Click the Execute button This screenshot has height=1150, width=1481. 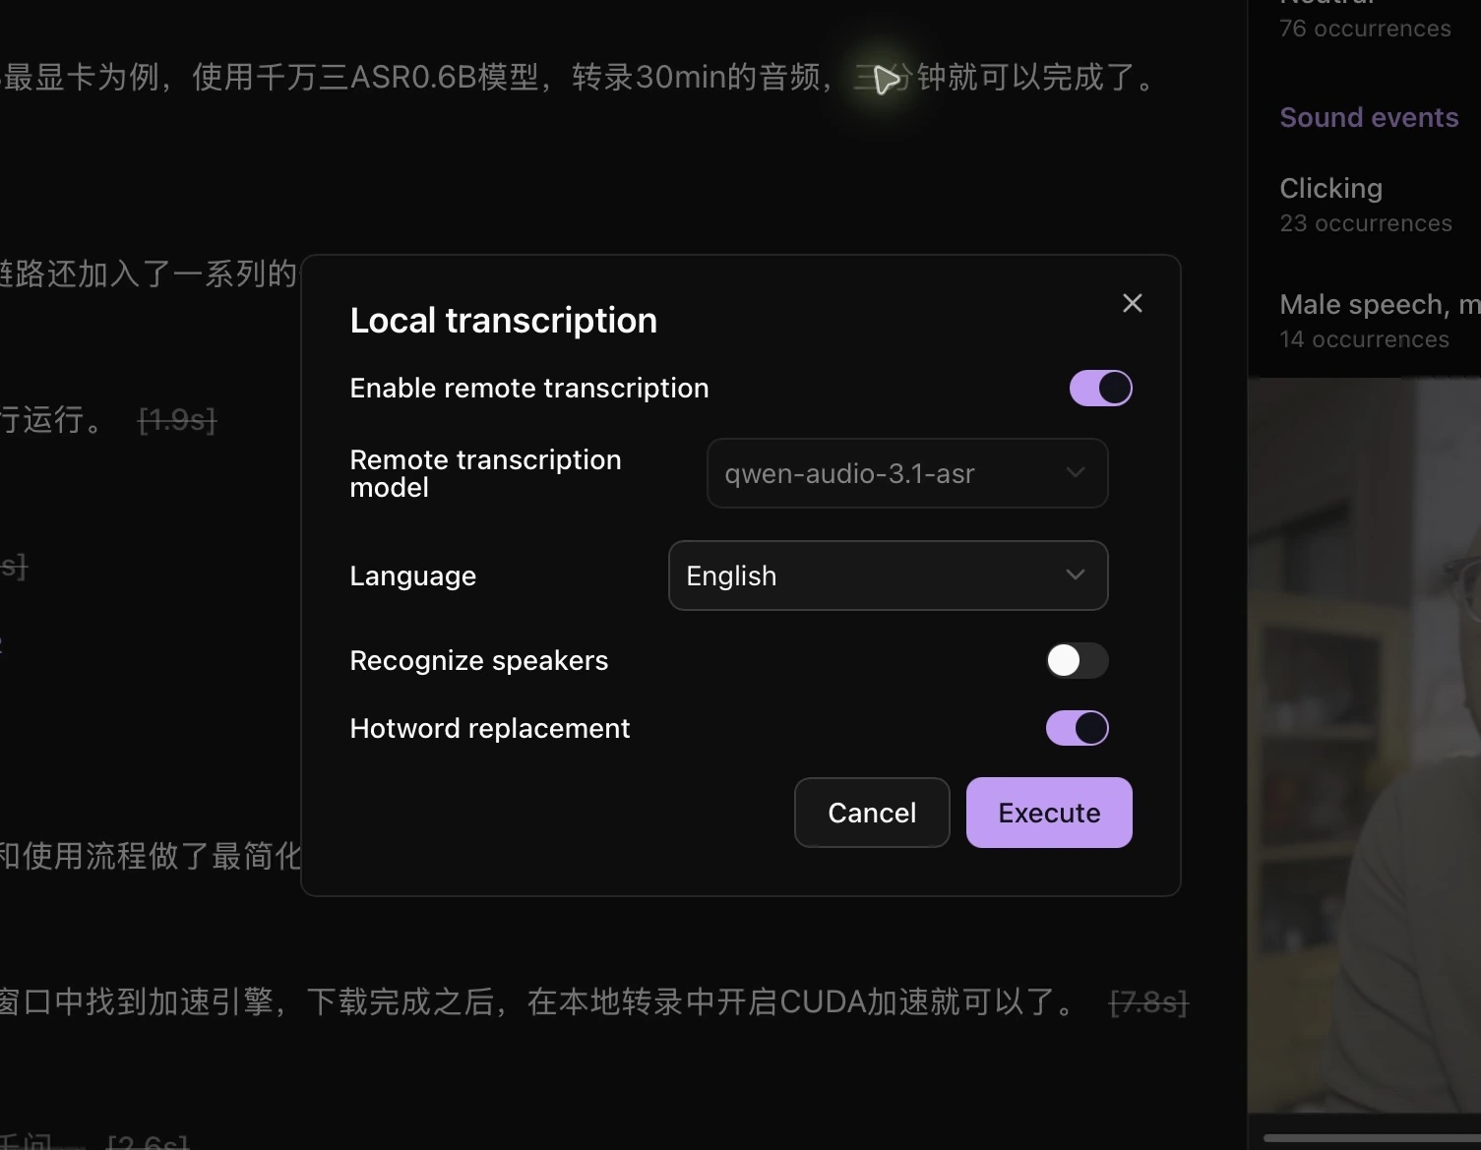(x=1049, y=813)
